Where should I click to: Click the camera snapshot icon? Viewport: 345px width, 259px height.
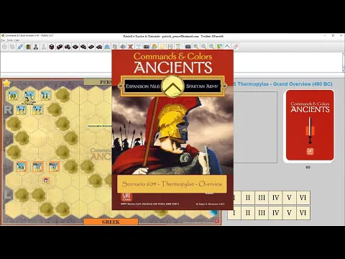[x=188, y=47]
